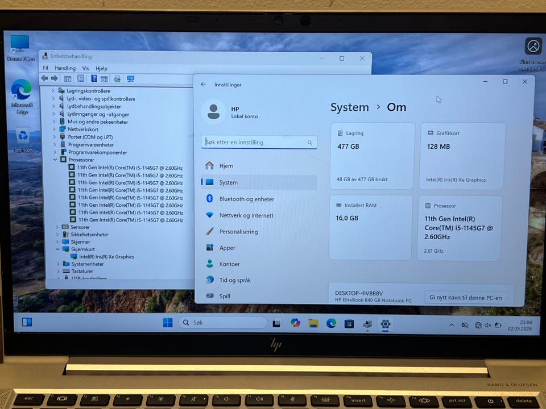Select System in Innstillinger sidebar

coord(259,182)
